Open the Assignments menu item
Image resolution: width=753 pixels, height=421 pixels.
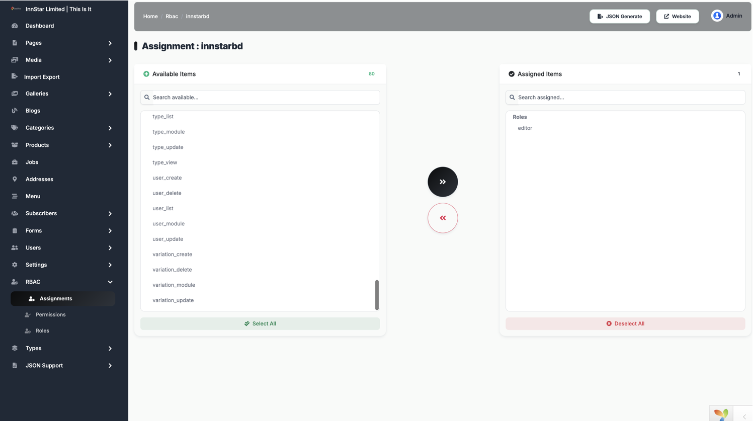pyautogui.click(x=63, y=299)
